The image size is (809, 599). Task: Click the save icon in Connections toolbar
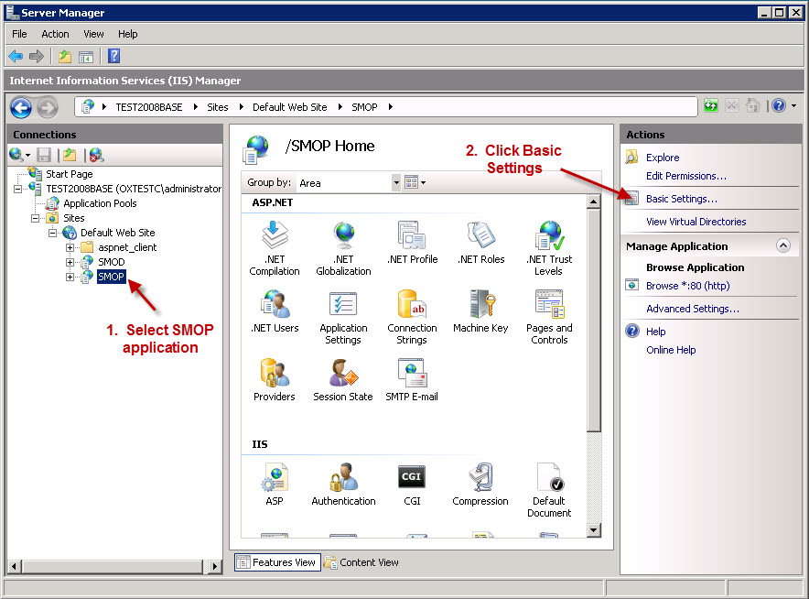tap(44, 155)
